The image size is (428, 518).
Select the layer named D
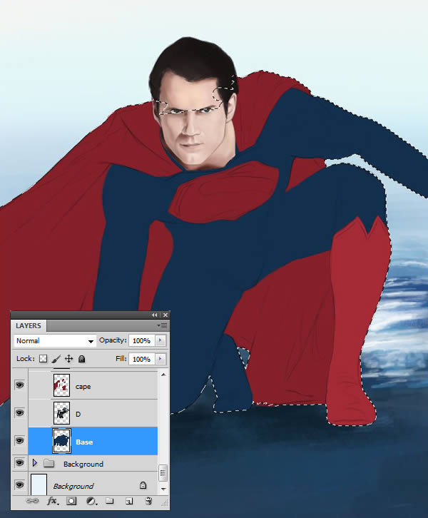pos(78,415)
